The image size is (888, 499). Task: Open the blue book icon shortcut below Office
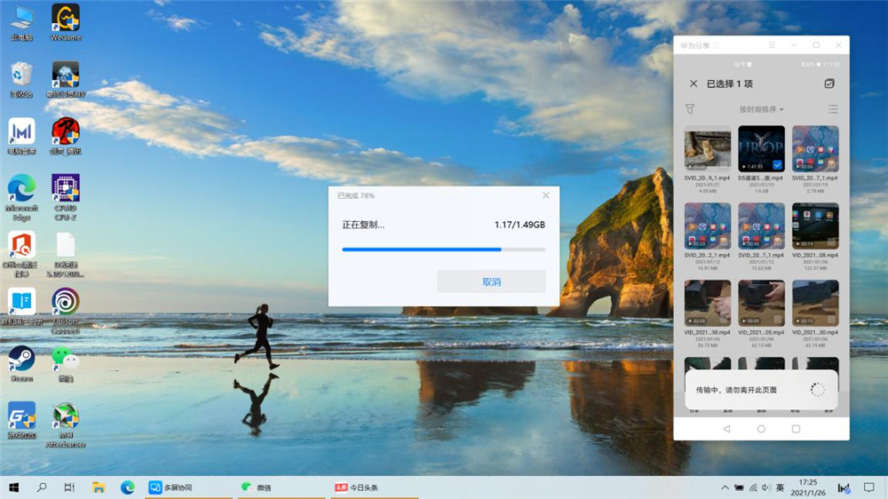(21, 305)
